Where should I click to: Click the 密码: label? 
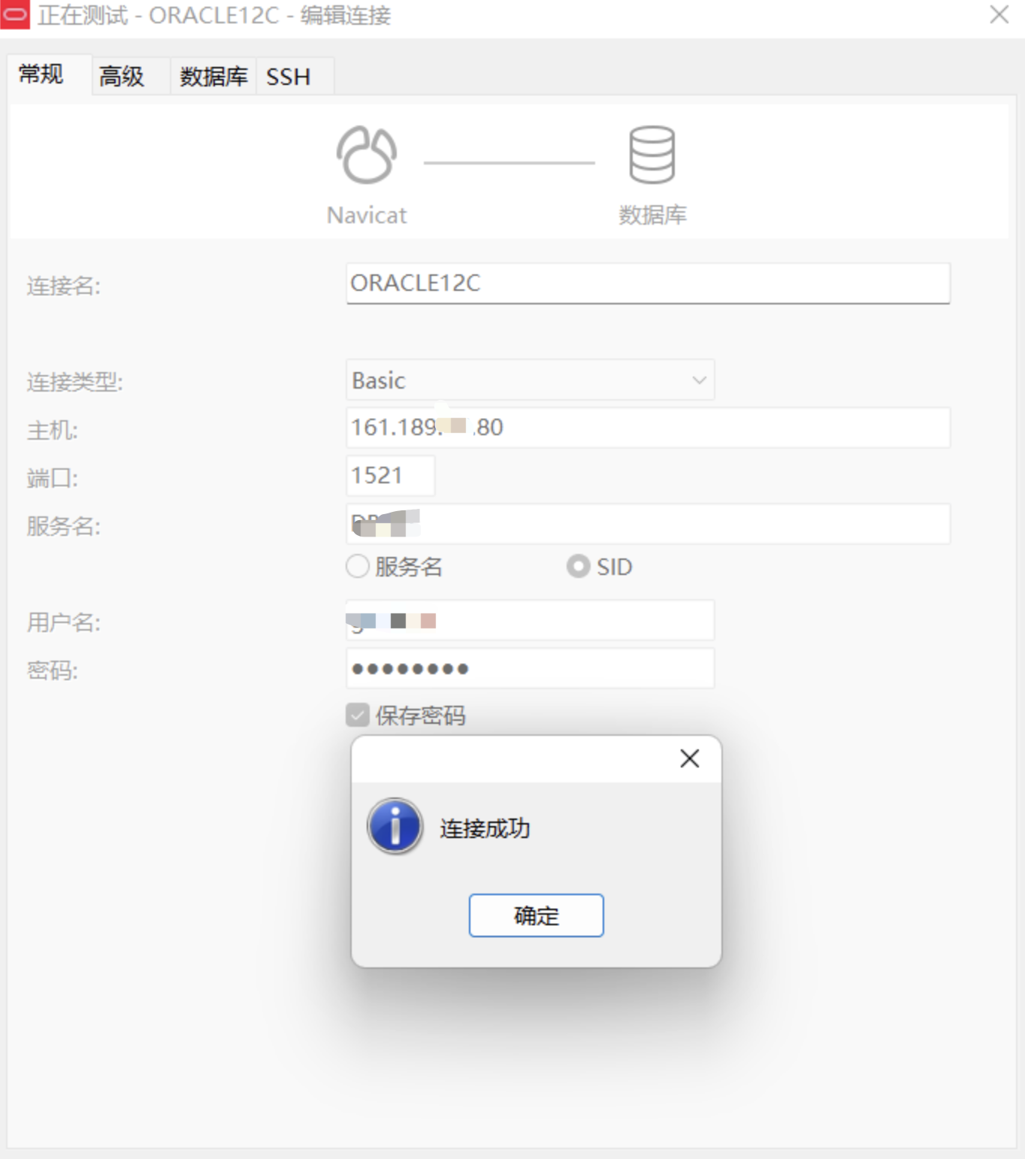[53, 670]
